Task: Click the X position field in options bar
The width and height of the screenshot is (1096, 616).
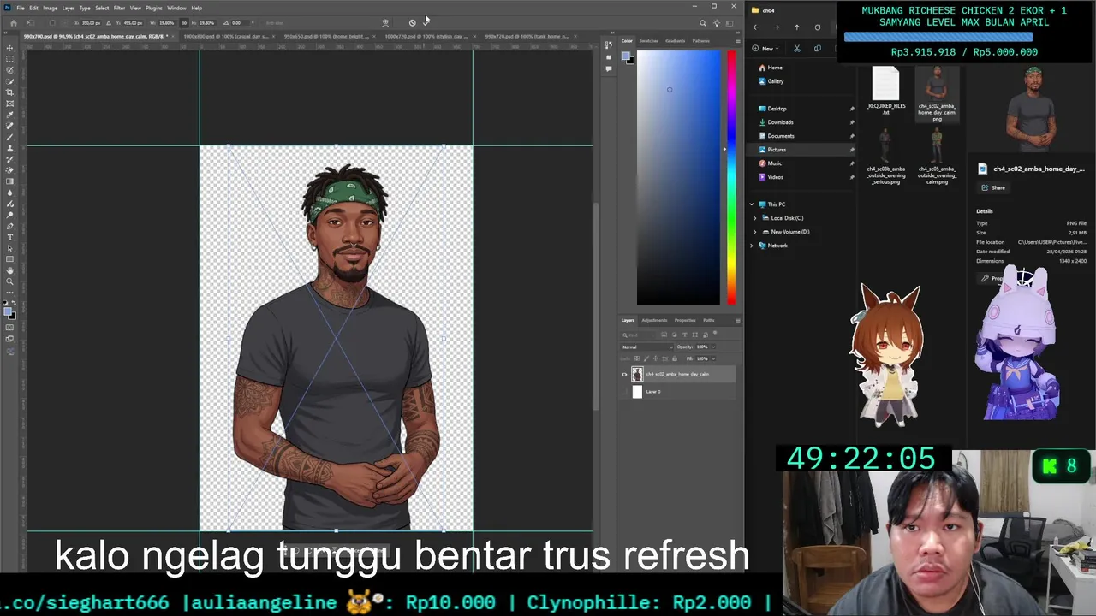Action: [x=91, y=23]
